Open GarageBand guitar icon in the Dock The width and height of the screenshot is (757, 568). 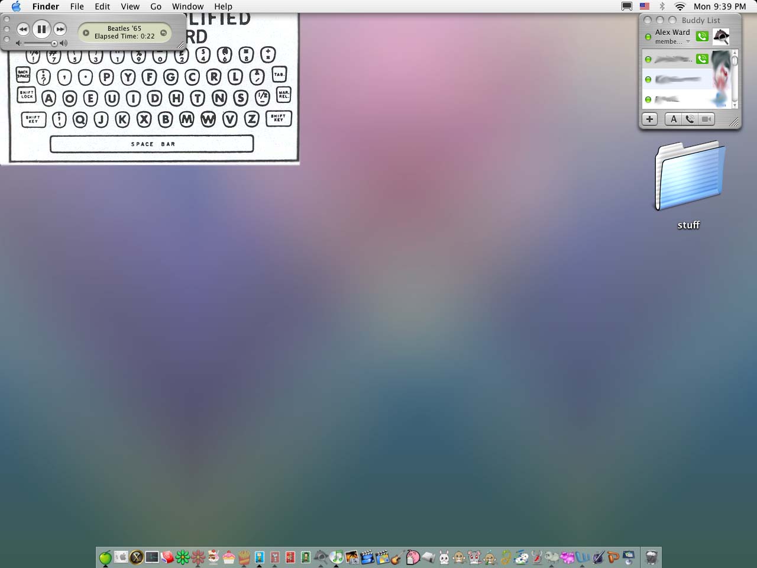point(397,557)
